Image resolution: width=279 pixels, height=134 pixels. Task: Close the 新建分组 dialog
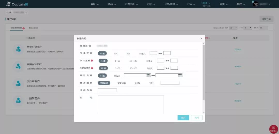pos(201,38)
